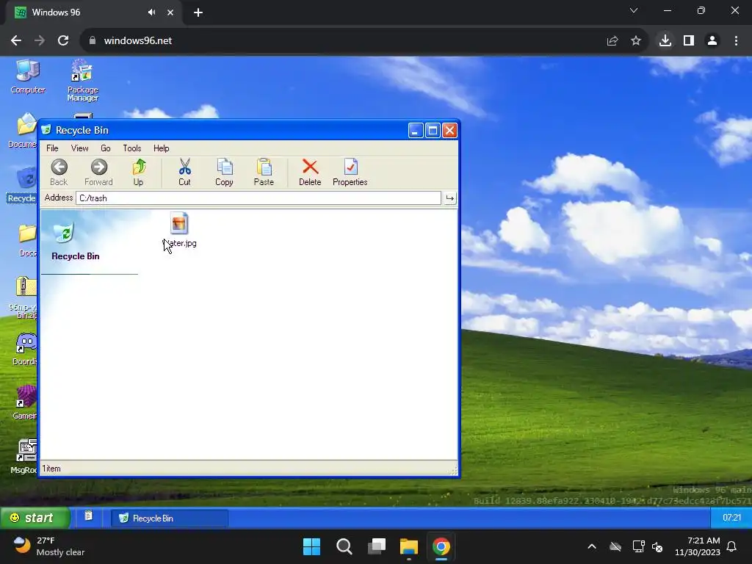
Task: Open File Explorer from taskbar
Action: point(409,546)
